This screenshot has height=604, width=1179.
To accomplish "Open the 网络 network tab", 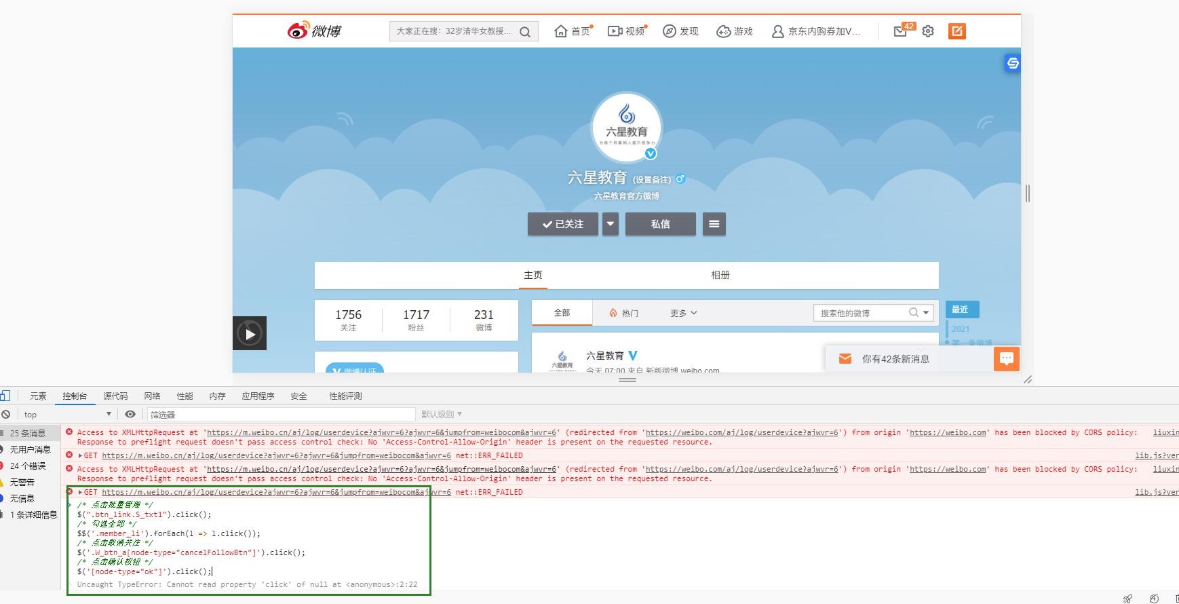I will point(152,396).
